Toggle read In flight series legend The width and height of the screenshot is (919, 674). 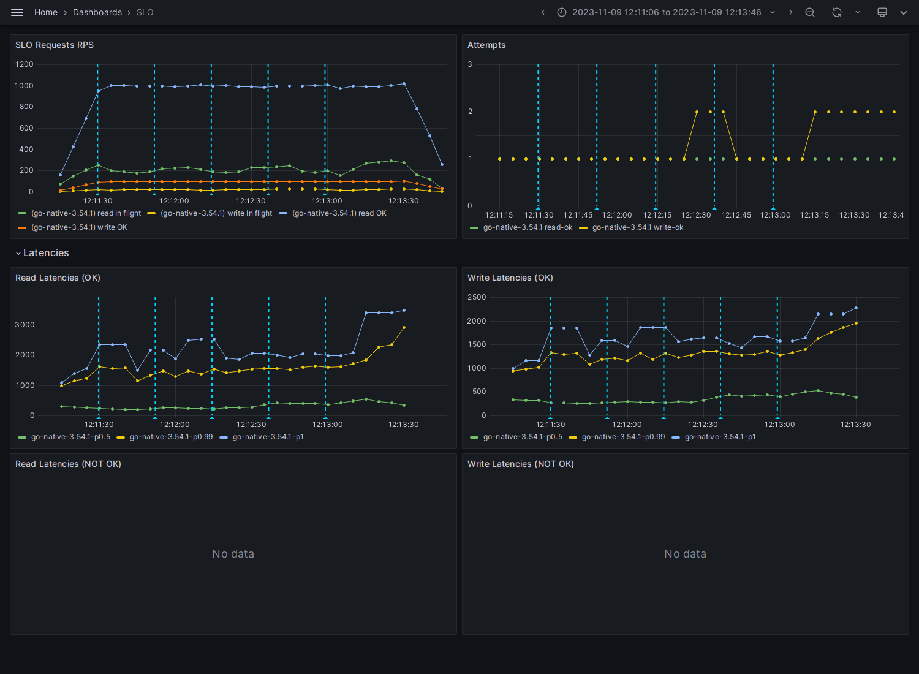(86, 213)
